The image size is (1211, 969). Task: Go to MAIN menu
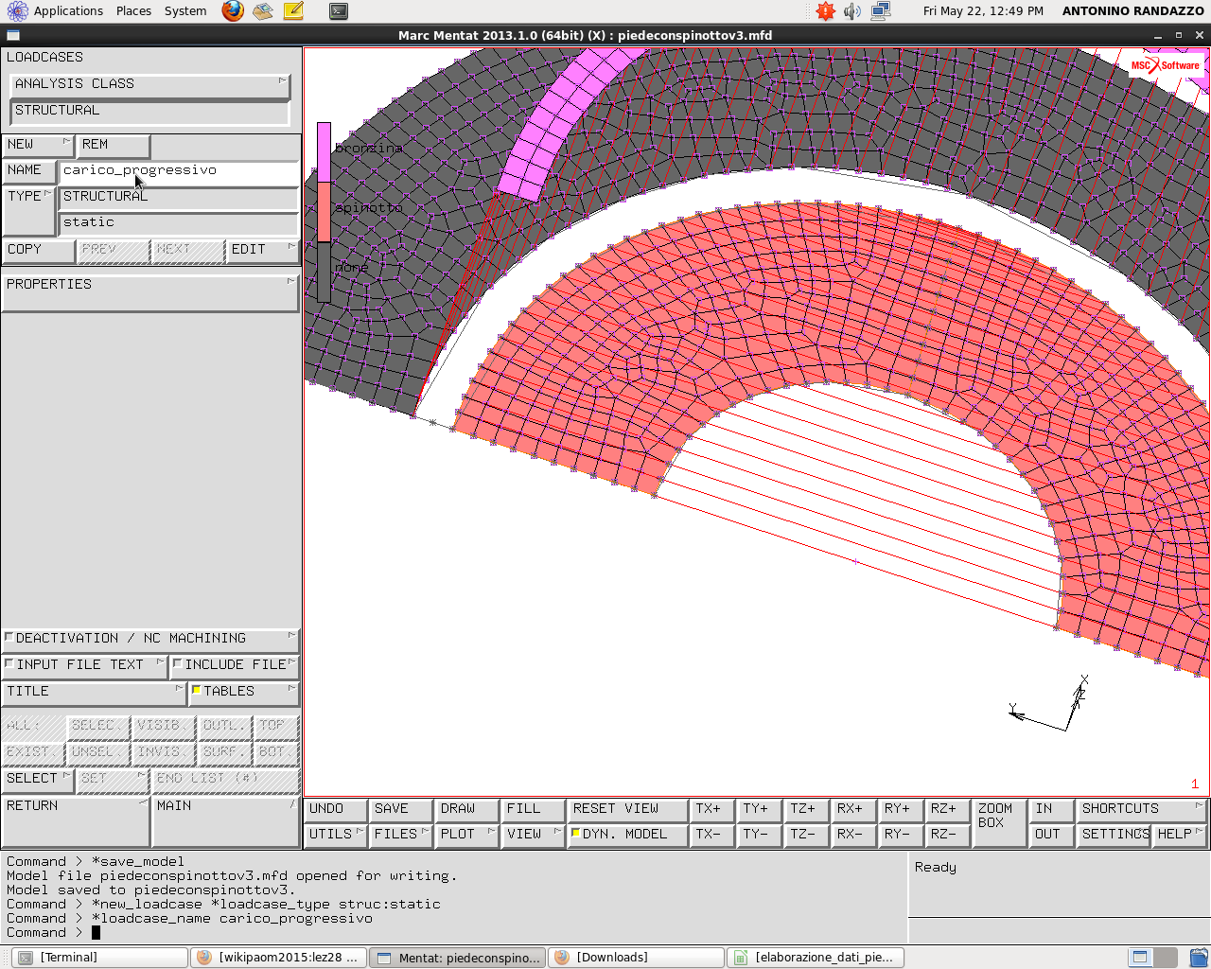(226, 821)
